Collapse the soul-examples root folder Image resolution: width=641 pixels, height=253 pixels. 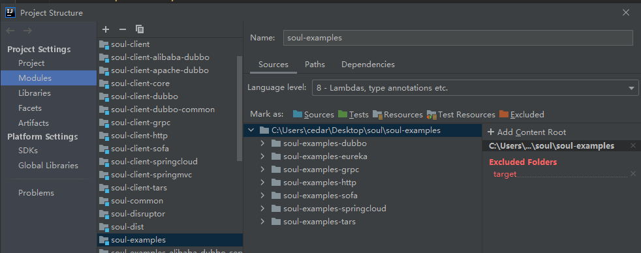click(251, 130)
